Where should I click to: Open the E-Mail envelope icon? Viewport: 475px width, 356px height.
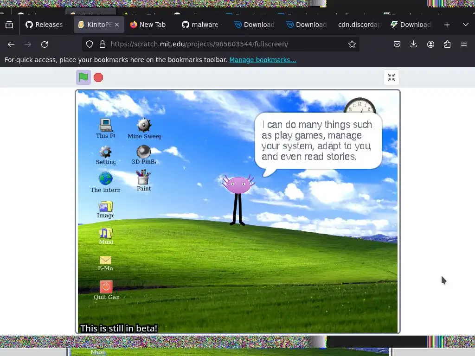click(105, 263)
